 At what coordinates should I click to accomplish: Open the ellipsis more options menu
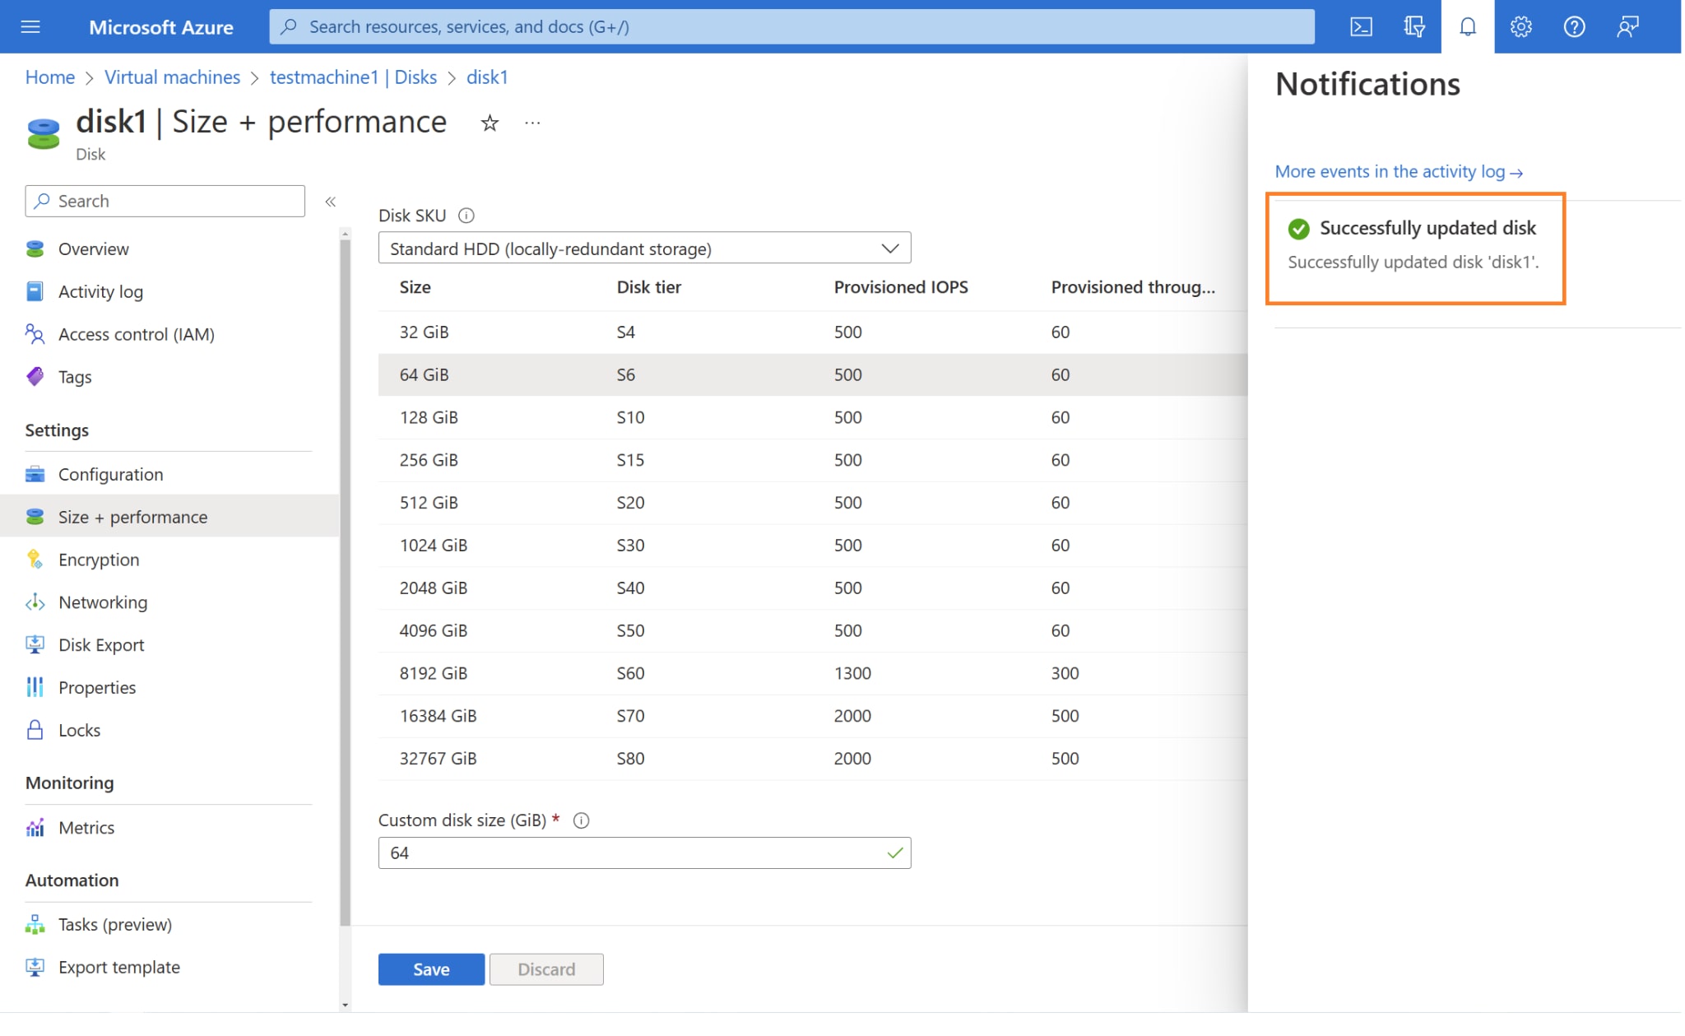(x=532, y=123)
